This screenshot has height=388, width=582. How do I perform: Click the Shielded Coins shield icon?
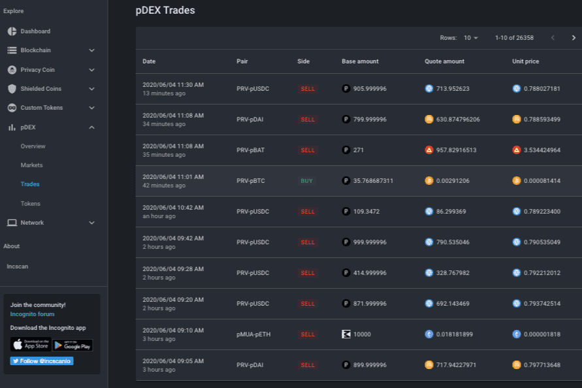pos(11,88)
